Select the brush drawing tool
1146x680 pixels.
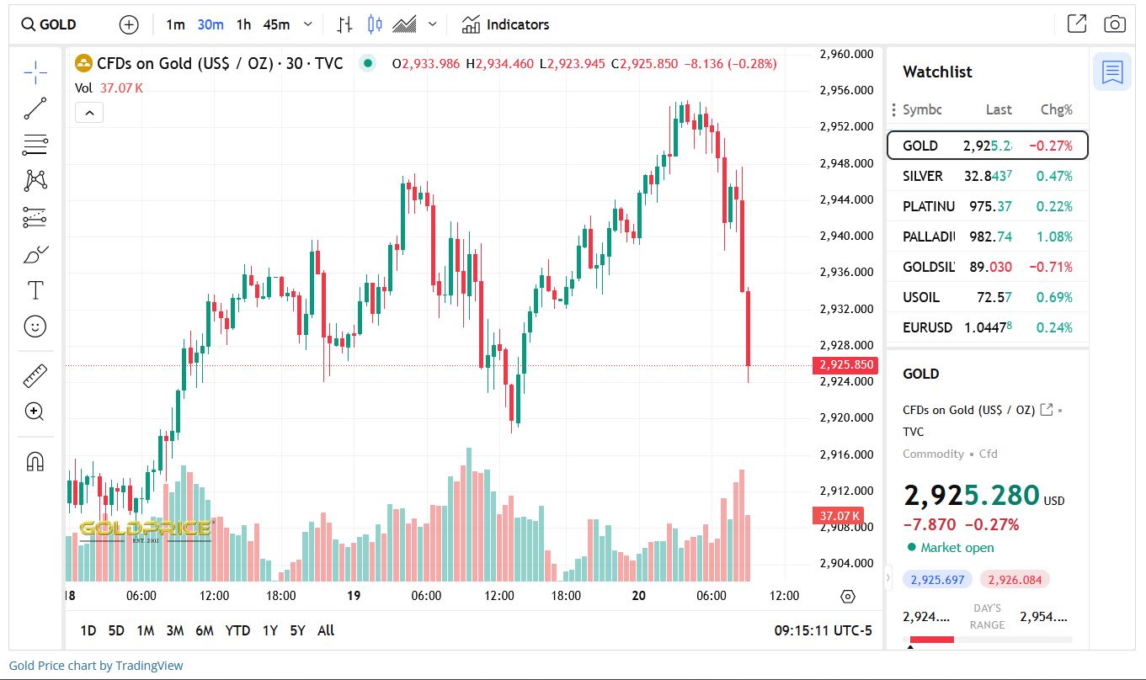[35, 254]
